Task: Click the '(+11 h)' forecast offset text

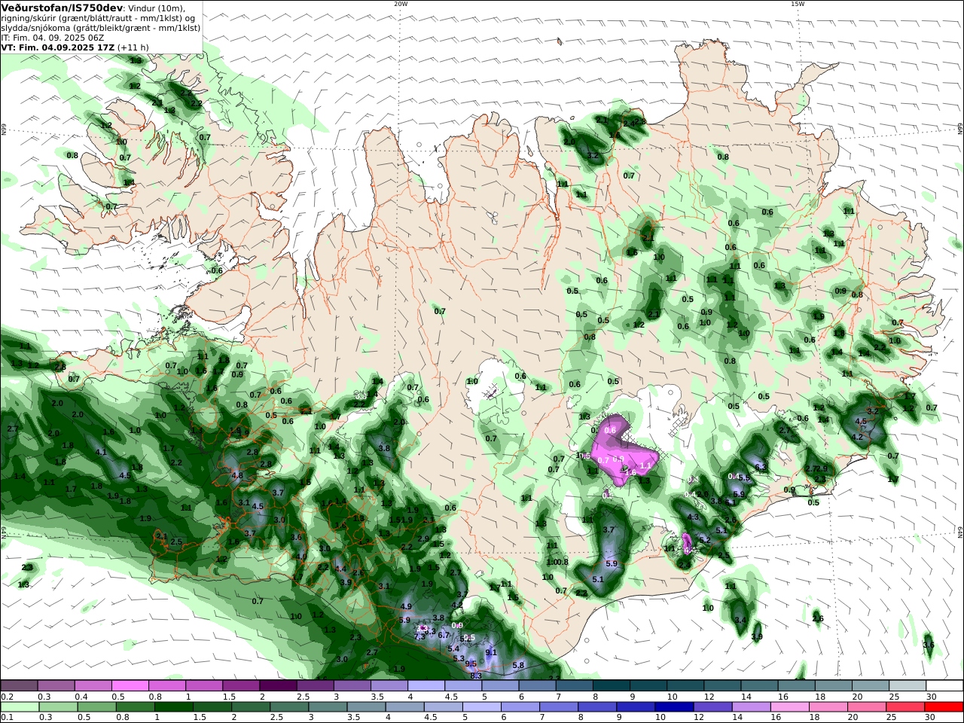Action: (x=133, y=47)
